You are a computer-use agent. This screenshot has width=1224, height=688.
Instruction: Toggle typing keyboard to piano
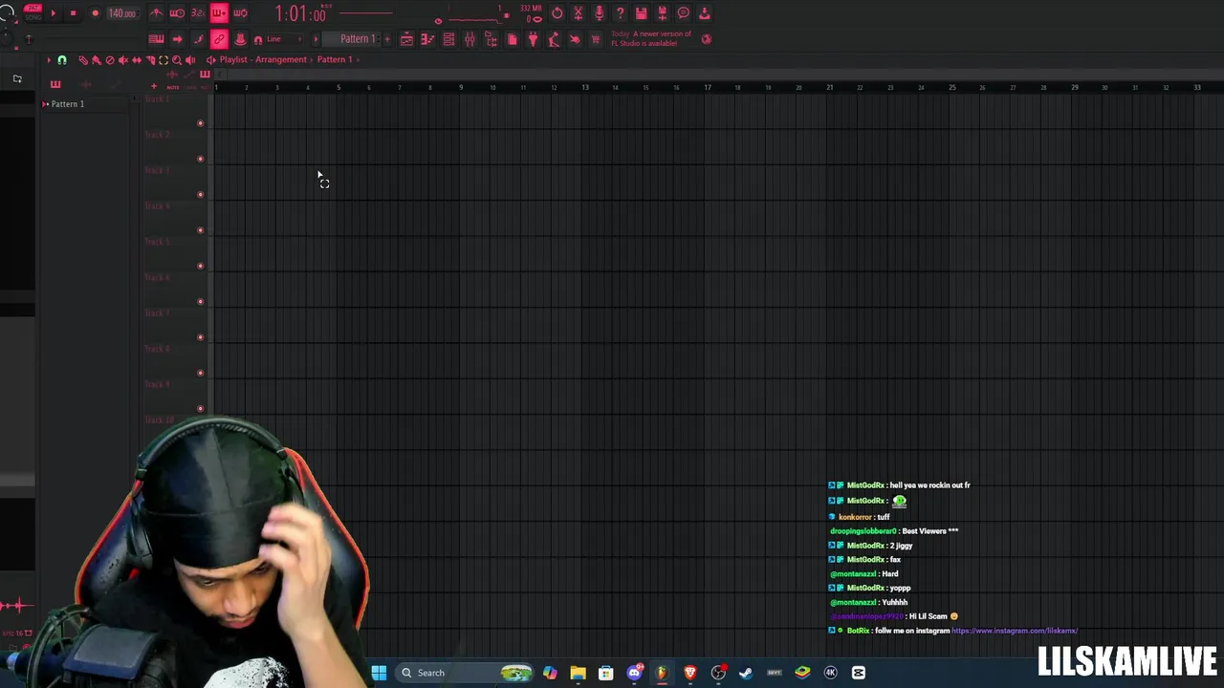click(156, 39)
